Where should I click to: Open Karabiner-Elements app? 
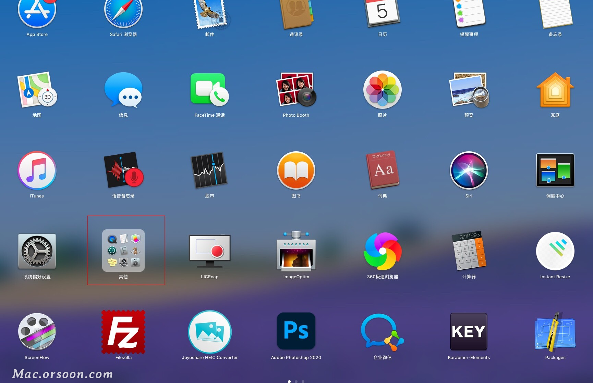(469, 331)
